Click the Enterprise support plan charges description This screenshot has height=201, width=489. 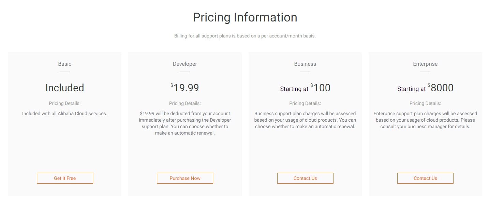tap(425, 120)
